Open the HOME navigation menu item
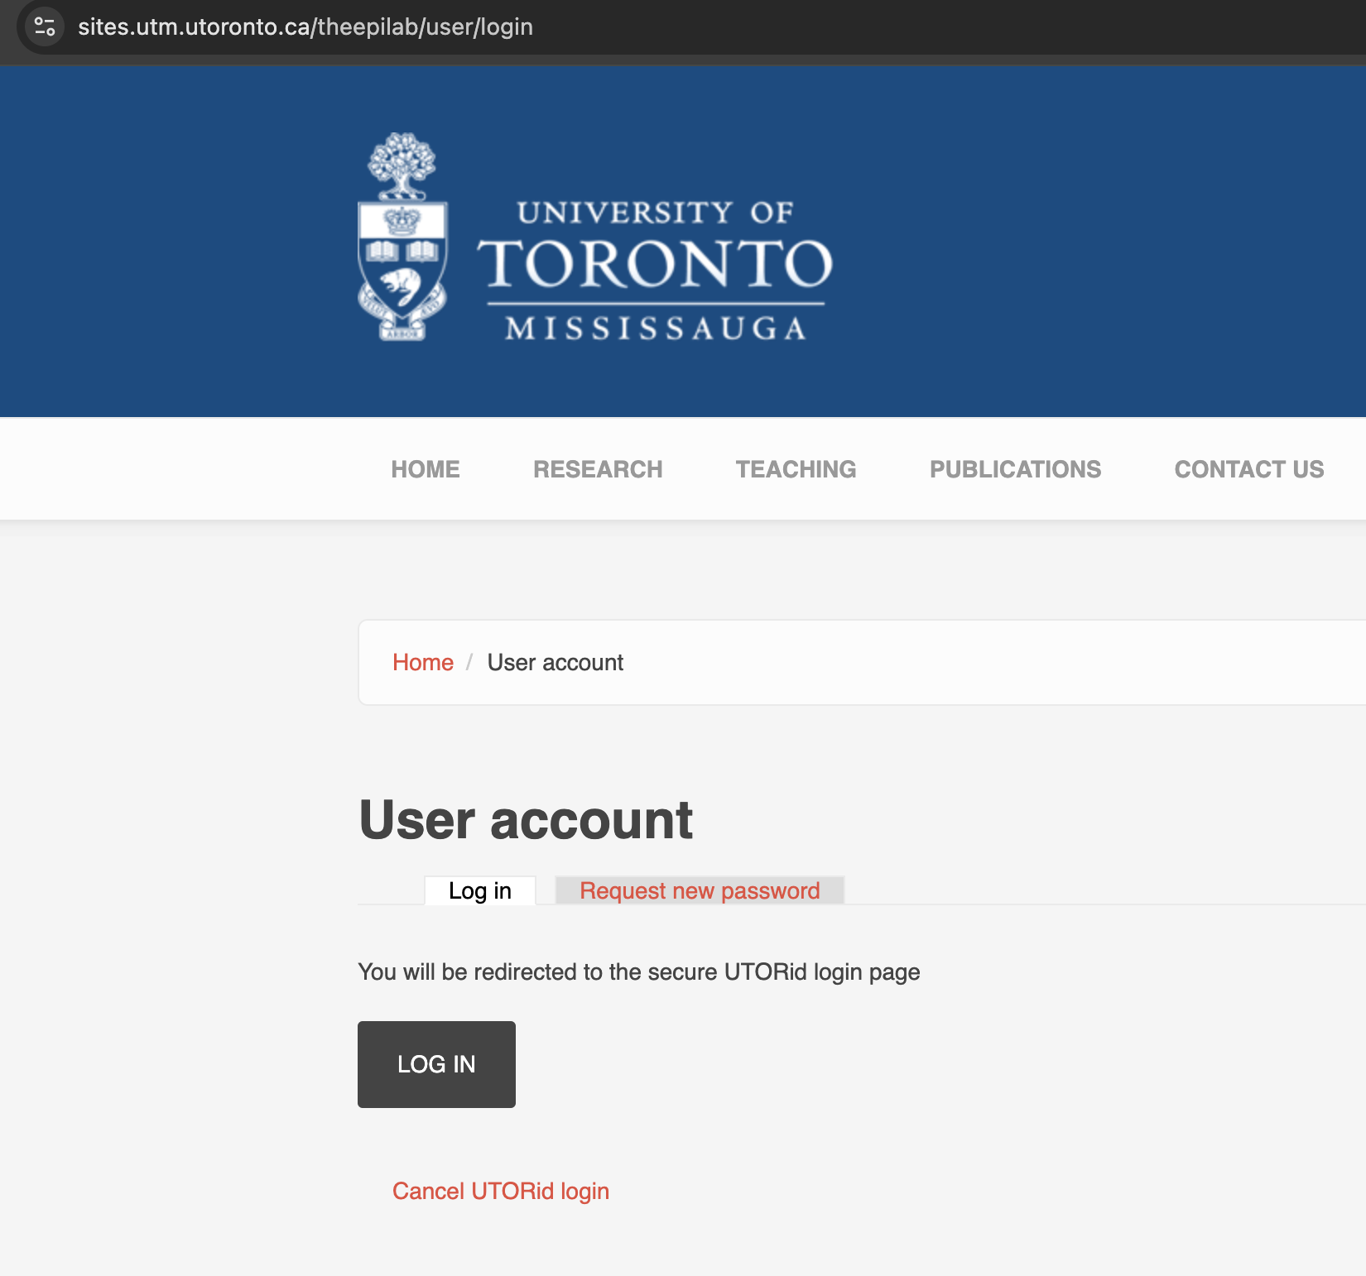The image size is (1366, 1276). tap(425, 469)
